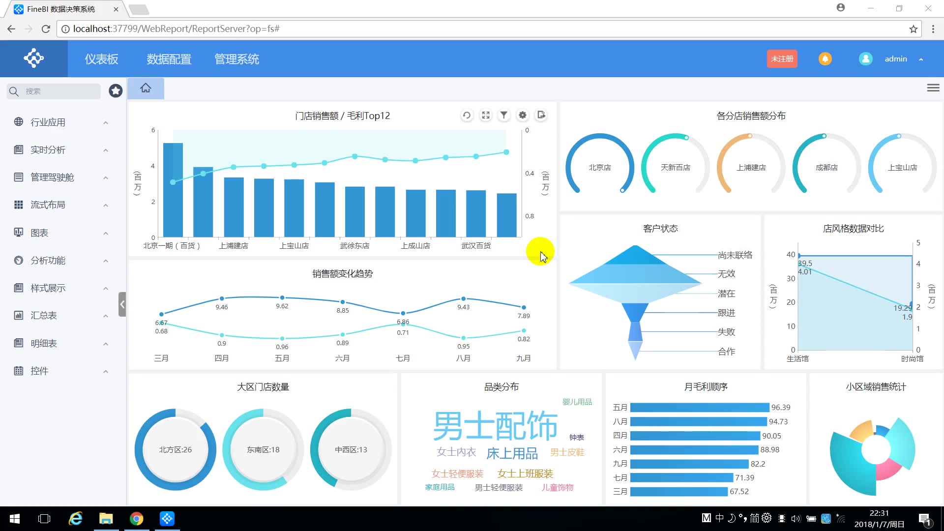This screenshot has width=944, height=531.
Task: Collapse the 明细表 section chevron
Action: tap(106, 344)
